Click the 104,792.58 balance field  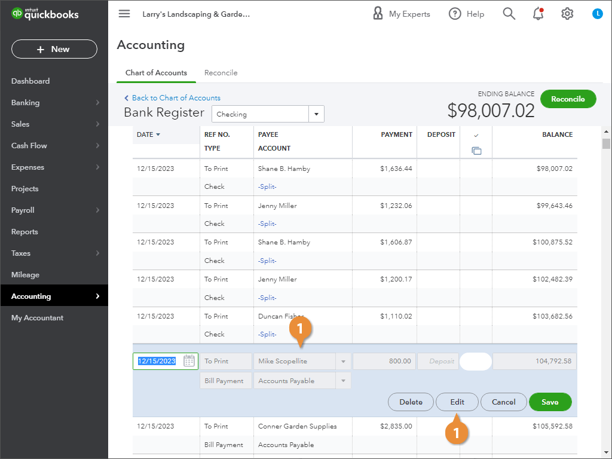(x=534, y=362)
